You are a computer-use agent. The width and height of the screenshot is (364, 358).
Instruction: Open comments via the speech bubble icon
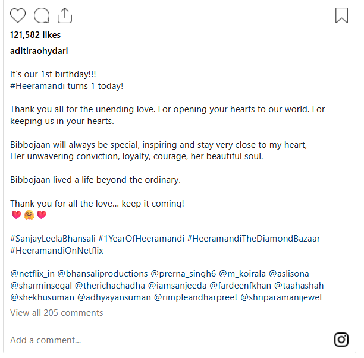42,15
